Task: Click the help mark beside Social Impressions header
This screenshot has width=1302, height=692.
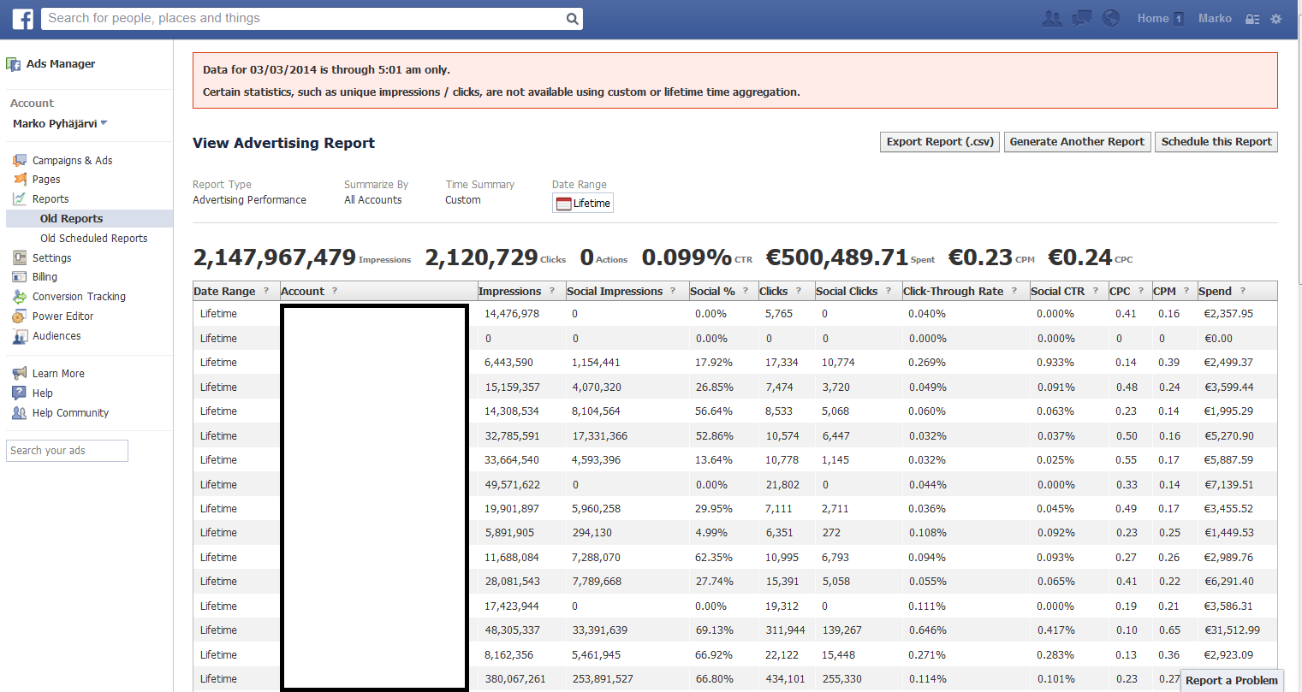Action: (x=673, y=291)
